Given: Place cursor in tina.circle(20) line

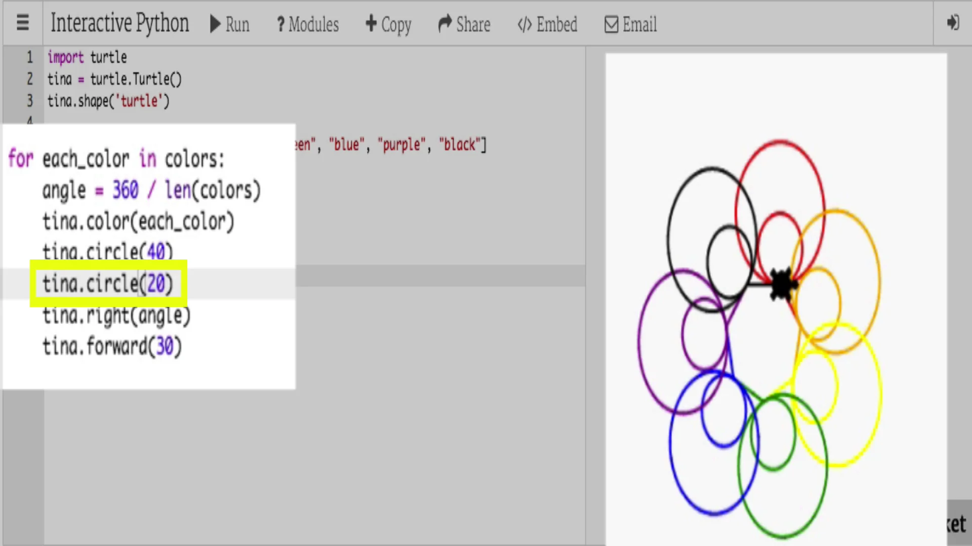Looking at the screenshot, I should (107, 284).
